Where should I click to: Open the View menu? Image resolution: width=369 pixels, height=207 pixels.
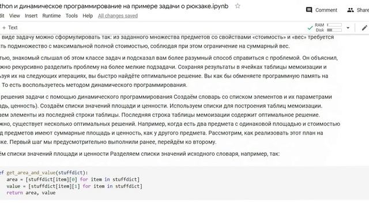coord(14,16)
